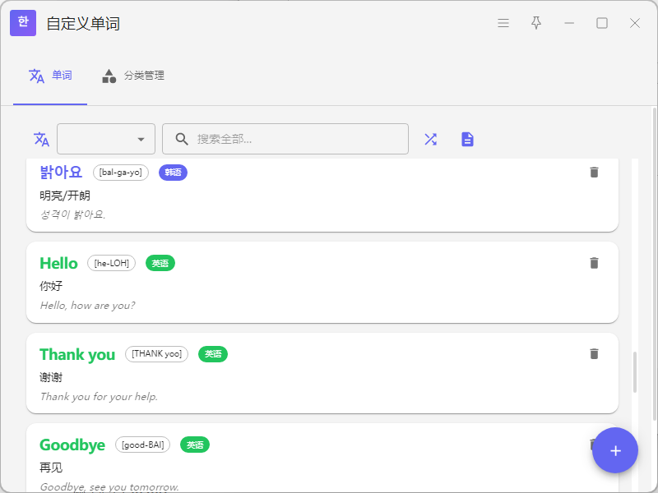658x493 pixels.
Task: Switch to the 分类管理 tab
Action: (133, 76)
